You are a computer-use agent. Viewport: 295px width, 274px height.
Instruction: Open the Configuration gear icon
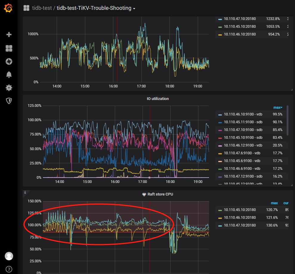point(9,88)
